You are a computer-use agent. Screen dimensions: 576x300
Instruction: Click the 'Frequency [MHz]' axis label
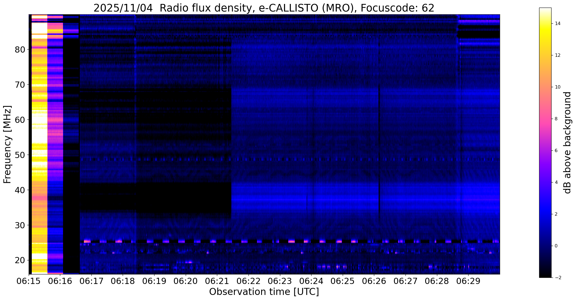pyautogui.click(x=8, y=145)
